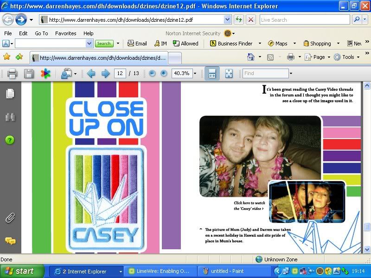Open the Pages panel in sidebar
The height and width of the screenshot is (278, 371).
click(x=10, y=94)
